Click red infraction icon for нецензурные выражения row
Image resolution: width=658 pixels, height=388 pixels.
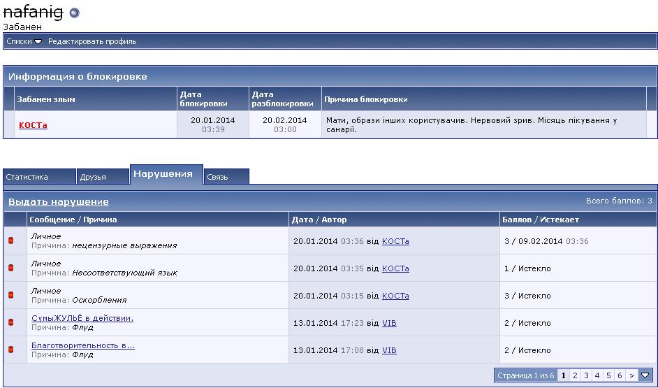[x=10, y=241]
